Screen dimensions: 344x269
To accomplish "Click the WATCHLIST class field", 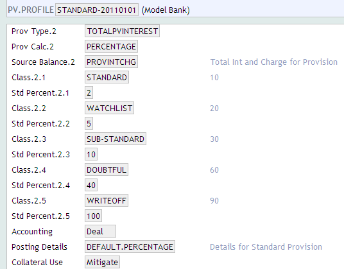I will pos(110,108).
